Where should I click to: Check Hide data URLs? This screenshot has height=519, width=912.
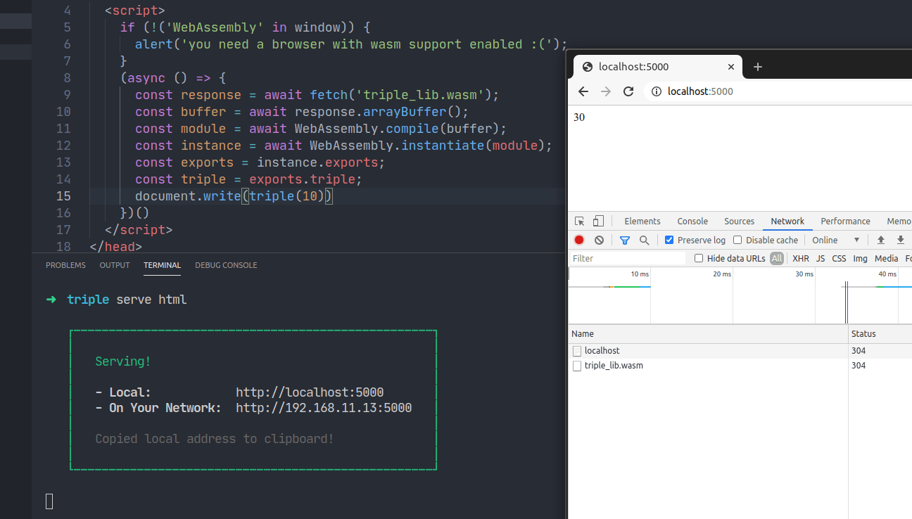tap(699, 258)
